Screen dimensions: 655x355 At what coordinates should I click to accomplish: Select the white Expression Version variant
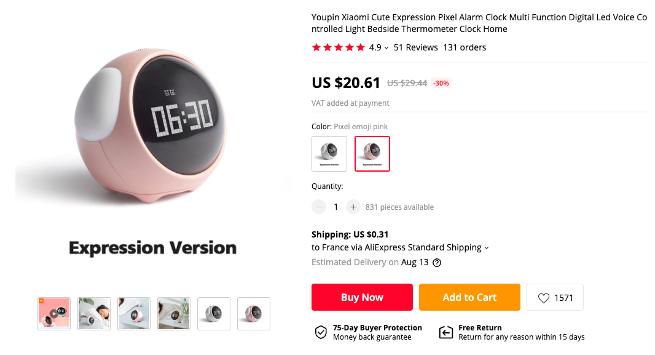tap(329, 153)
